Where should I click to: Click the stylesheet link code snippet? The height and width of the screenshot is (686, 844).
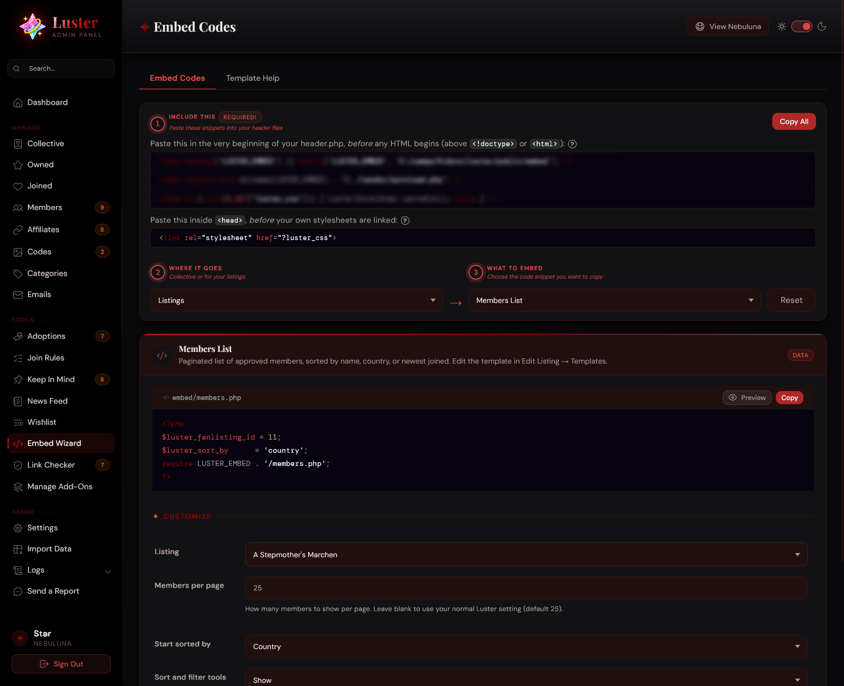tap(483, 238)
